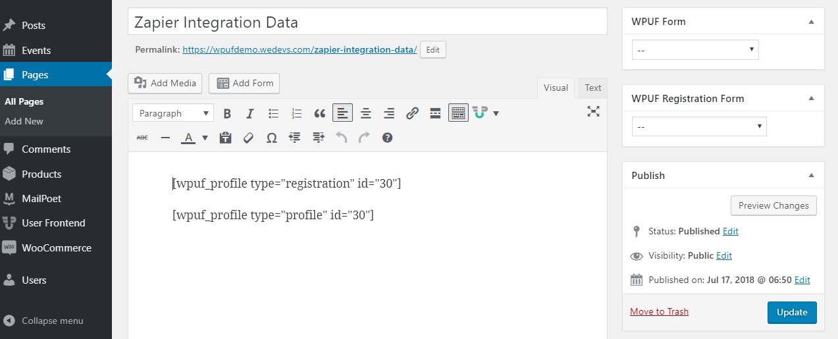Open Comments in the admin sidebar
838x339 pixels.
click(56, 149)
